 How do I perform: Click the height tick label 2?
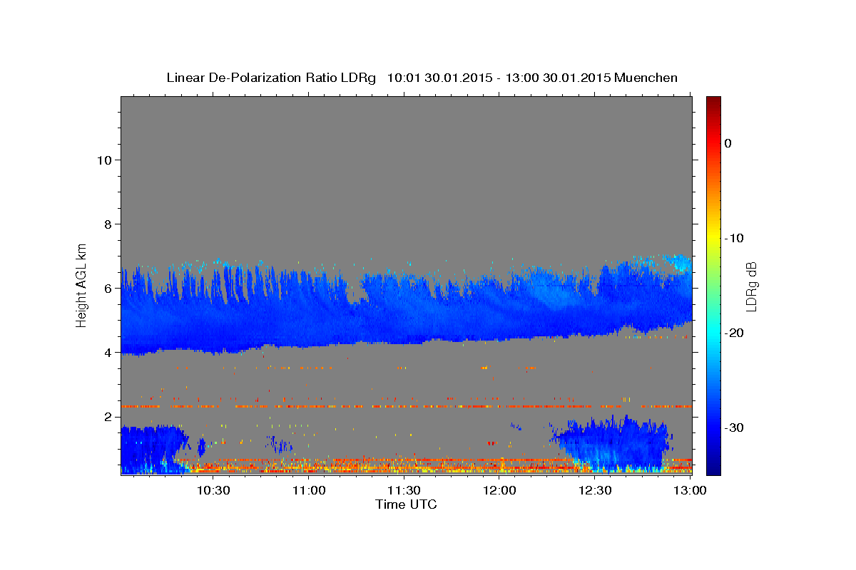pos(108,416)
